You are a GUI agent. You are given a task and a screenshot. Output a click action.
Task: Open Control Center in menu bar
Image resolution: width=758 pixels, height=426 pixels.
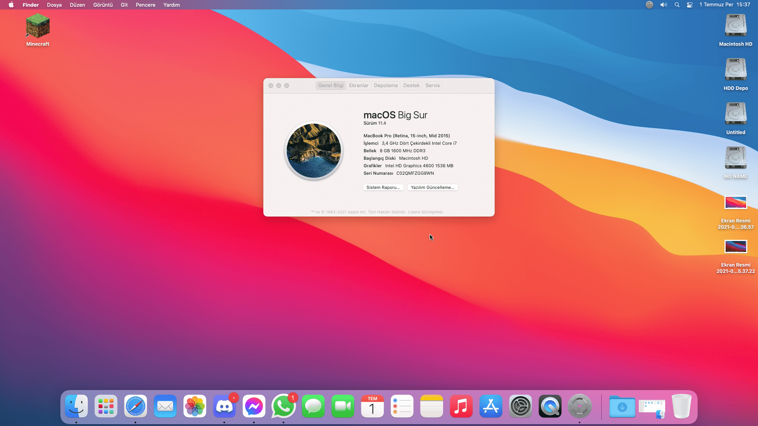tap(690, 5)
